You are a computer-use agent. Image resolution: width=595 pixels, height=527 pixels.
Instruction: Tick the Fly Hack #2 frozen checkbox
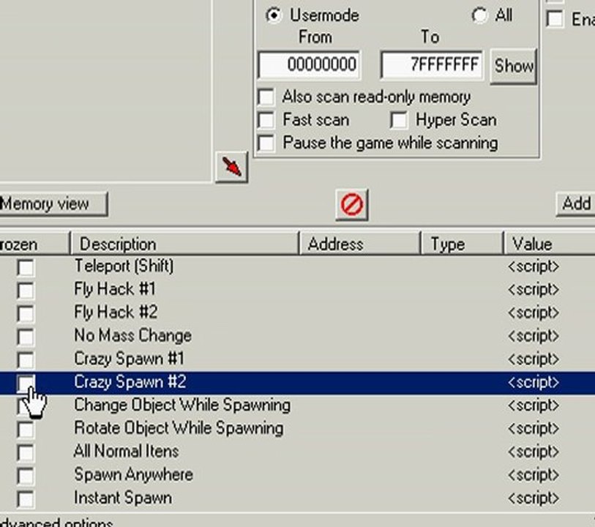click(x=26, y=313)
